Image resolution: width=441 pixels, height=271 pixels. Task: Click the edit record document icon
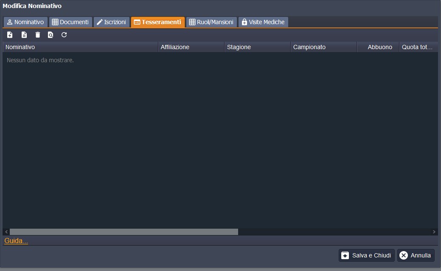pyautogui.click(x=24, y=35)
